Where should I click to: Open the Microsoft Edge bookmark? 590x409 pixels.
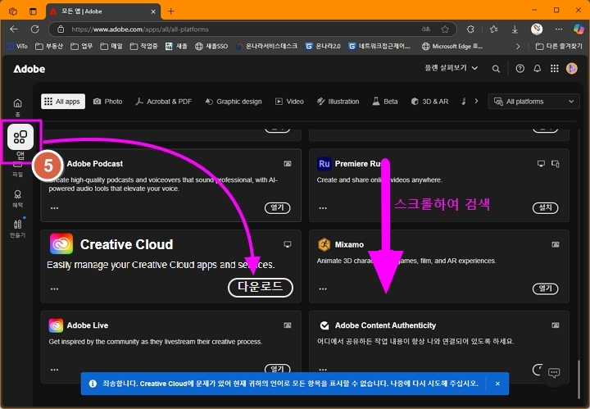pos(452,46)
